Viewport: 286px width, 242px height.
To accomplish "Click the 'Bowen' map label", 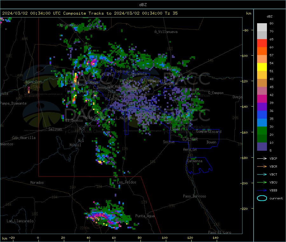I will pos(211,142).
